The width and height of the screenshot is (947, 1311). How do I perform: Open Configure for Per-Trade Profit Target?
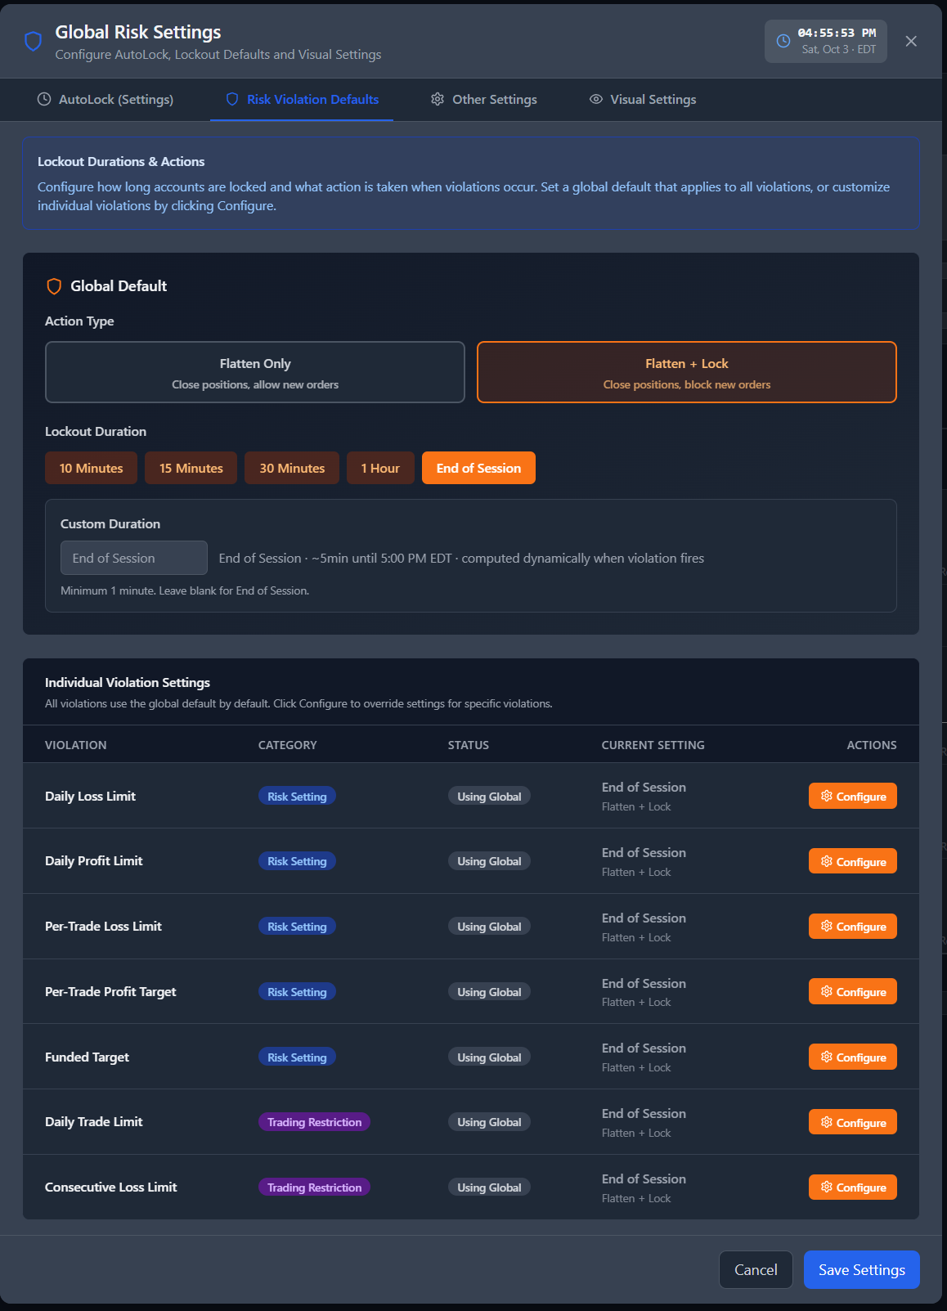coord(853,991)
